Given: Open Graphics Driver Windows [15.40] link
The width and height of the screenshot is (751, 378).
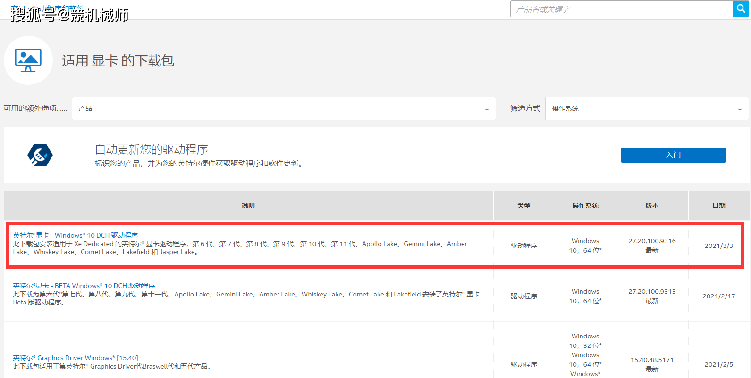Looking at the screenshot, I should 76,358.
